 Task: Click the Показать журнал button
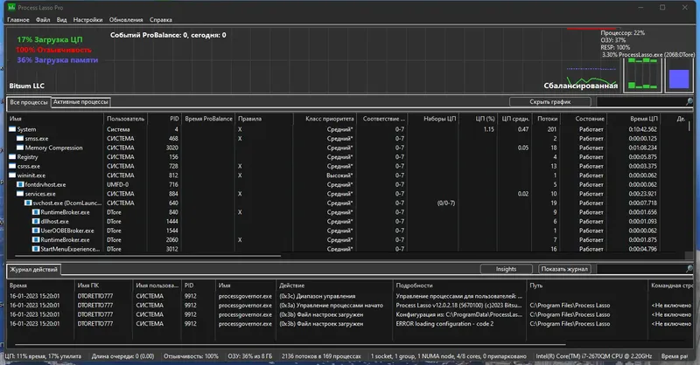pyautogui.click(x=564, y=269)
